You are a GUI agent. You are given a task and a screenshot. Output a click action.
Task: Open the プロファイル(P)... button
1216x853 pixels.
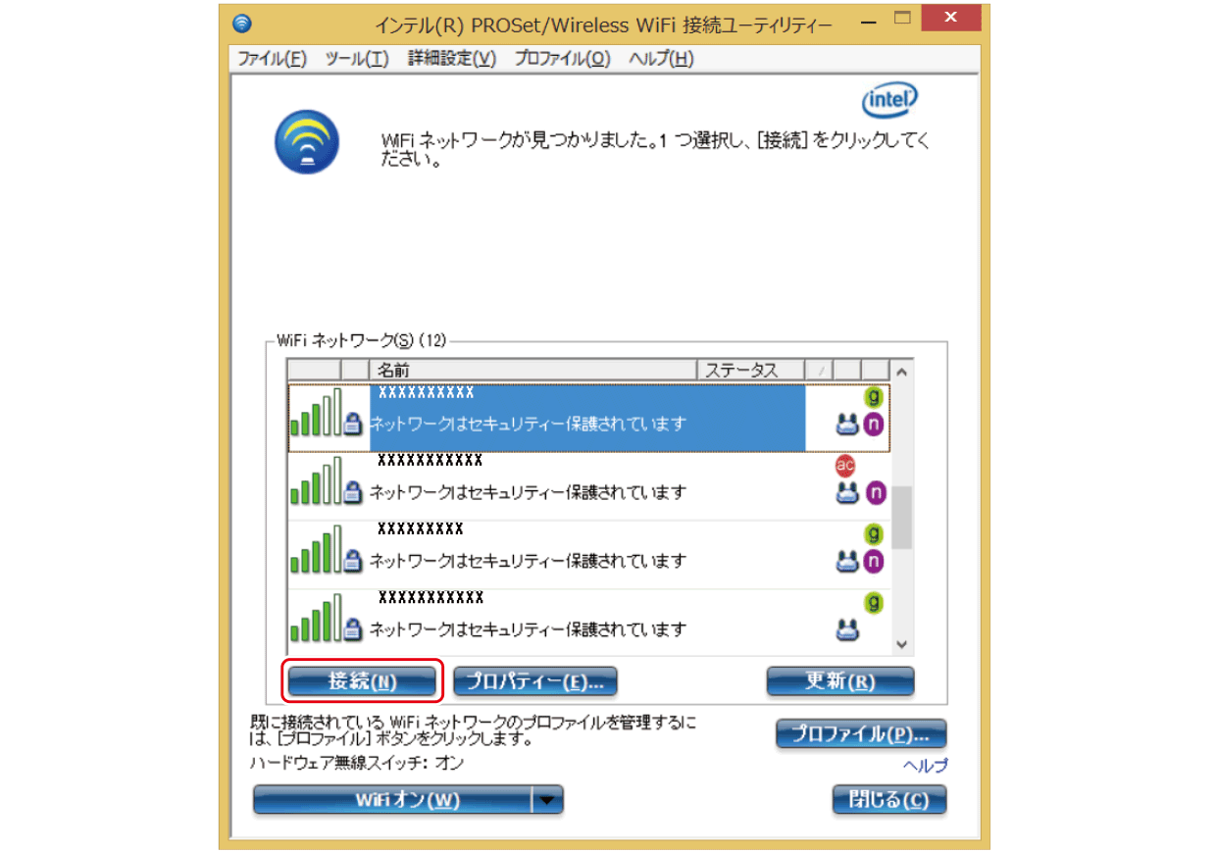861,734
